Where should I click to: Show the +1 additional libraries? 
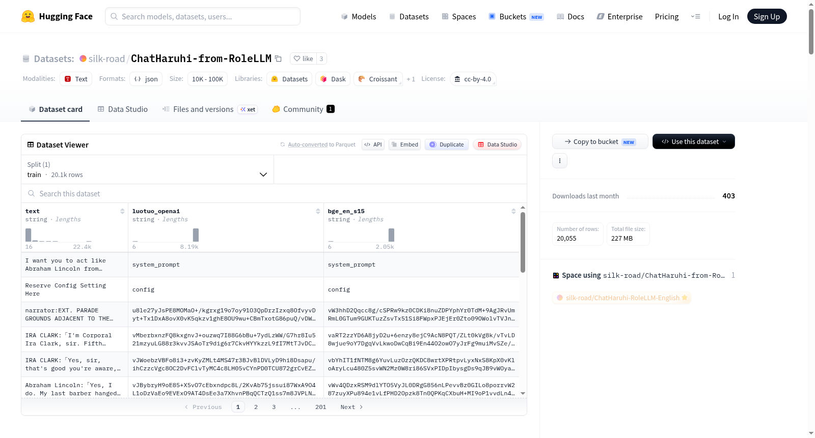411,79
